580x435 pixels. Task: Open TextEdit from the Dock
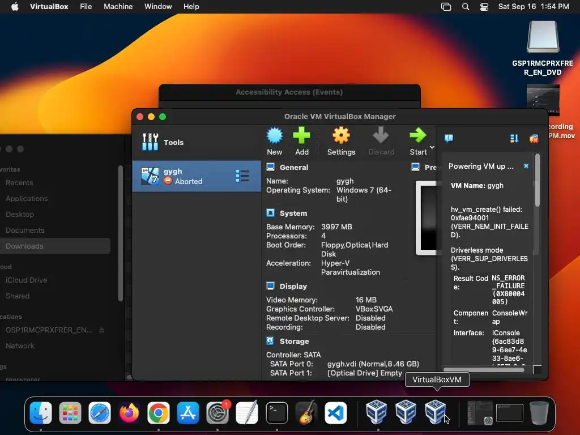coord(247,412)
